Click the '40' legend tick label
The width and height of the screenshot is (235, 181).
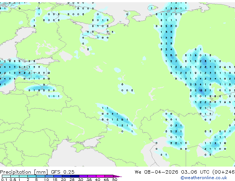click(x=97, y=180)
